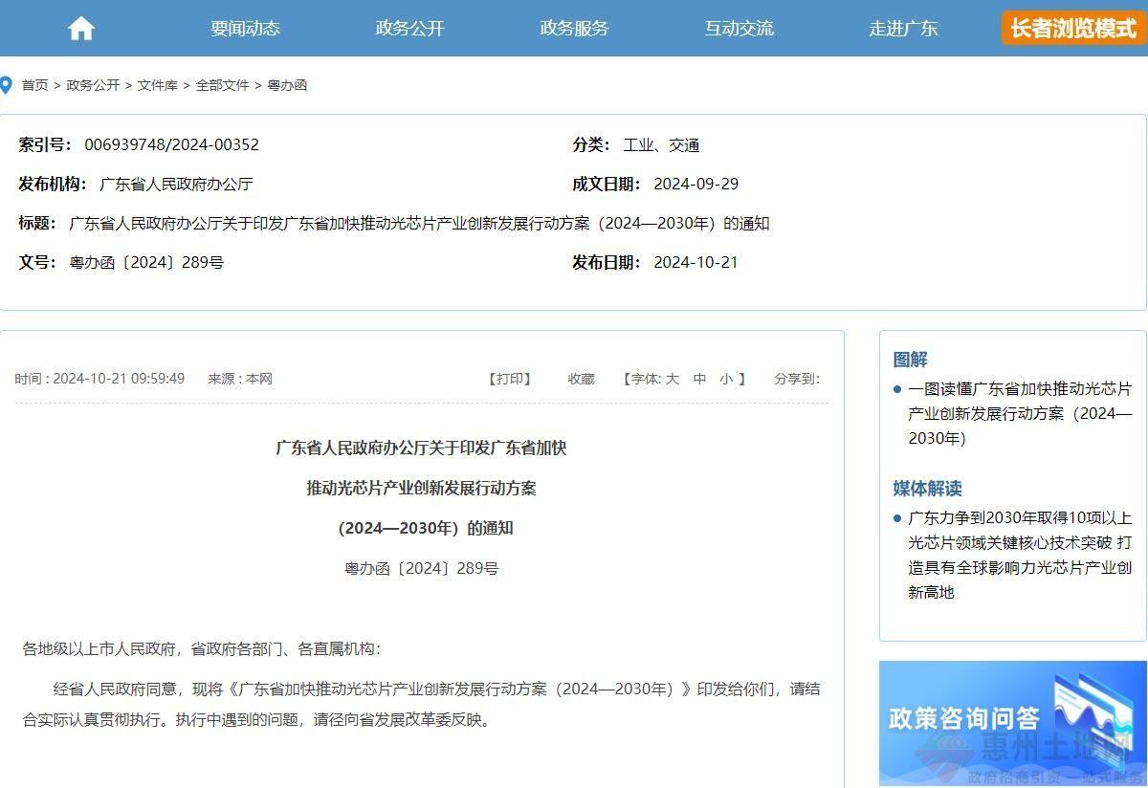This screenshot has height=788, width=1148.
Task: Click the location pin breadcrumb icon
Action: pos(6,85)
